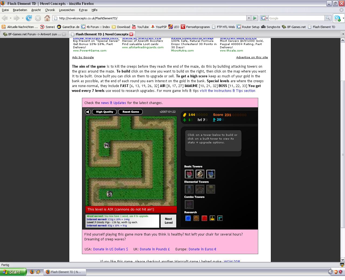Open the Datei menu

pos(5,10)
